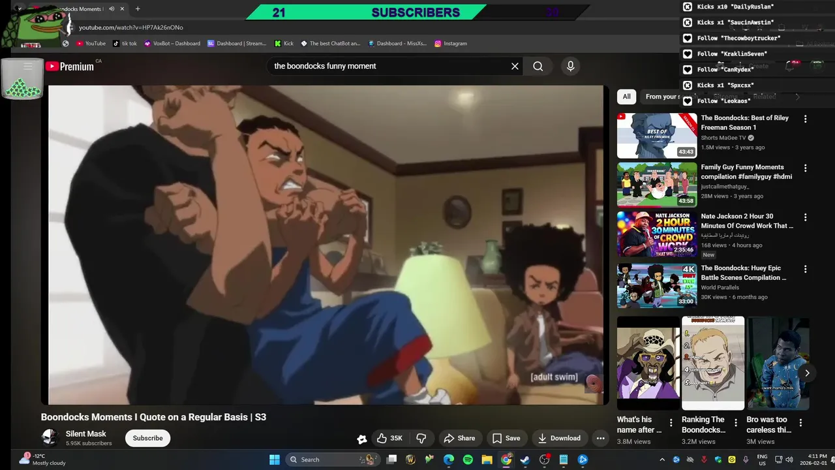Open menu for 'Ranking The Boondocks' Short
This screenshot has width=835, height=470.
click(x=736, y=423)
